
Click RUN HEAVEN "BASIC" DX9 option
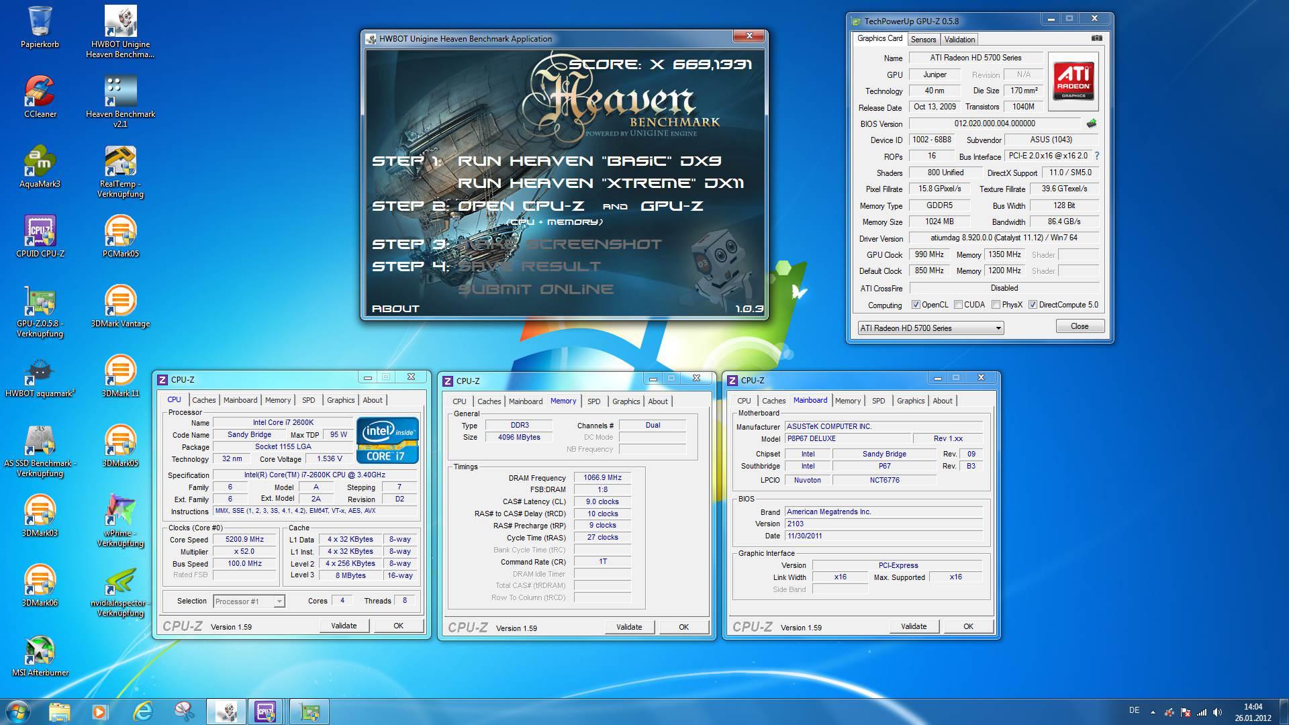[x=589, y=161]
